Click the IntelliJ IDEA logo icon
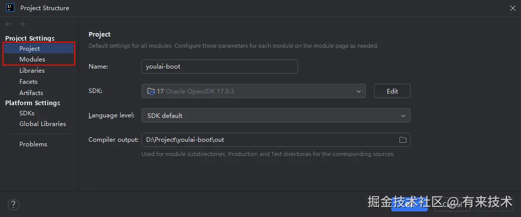Screen dimensions: 521x217 [x=10, y=8]
